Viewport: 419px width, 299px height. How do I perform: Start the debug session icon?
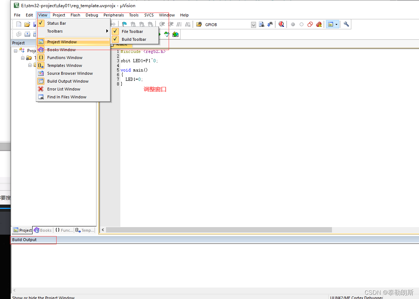coord(281,25)
